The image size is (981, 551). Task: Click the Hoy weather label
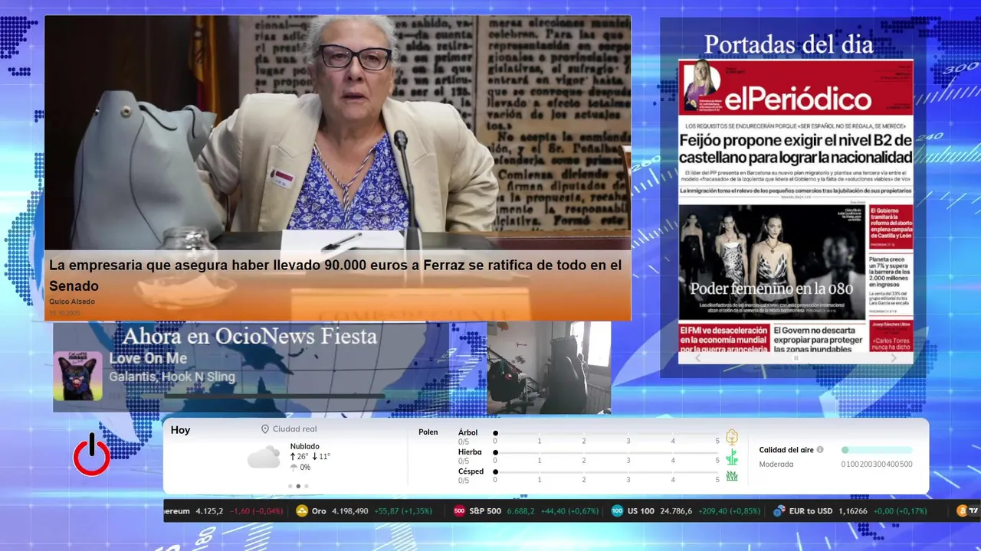coord(180,430)
